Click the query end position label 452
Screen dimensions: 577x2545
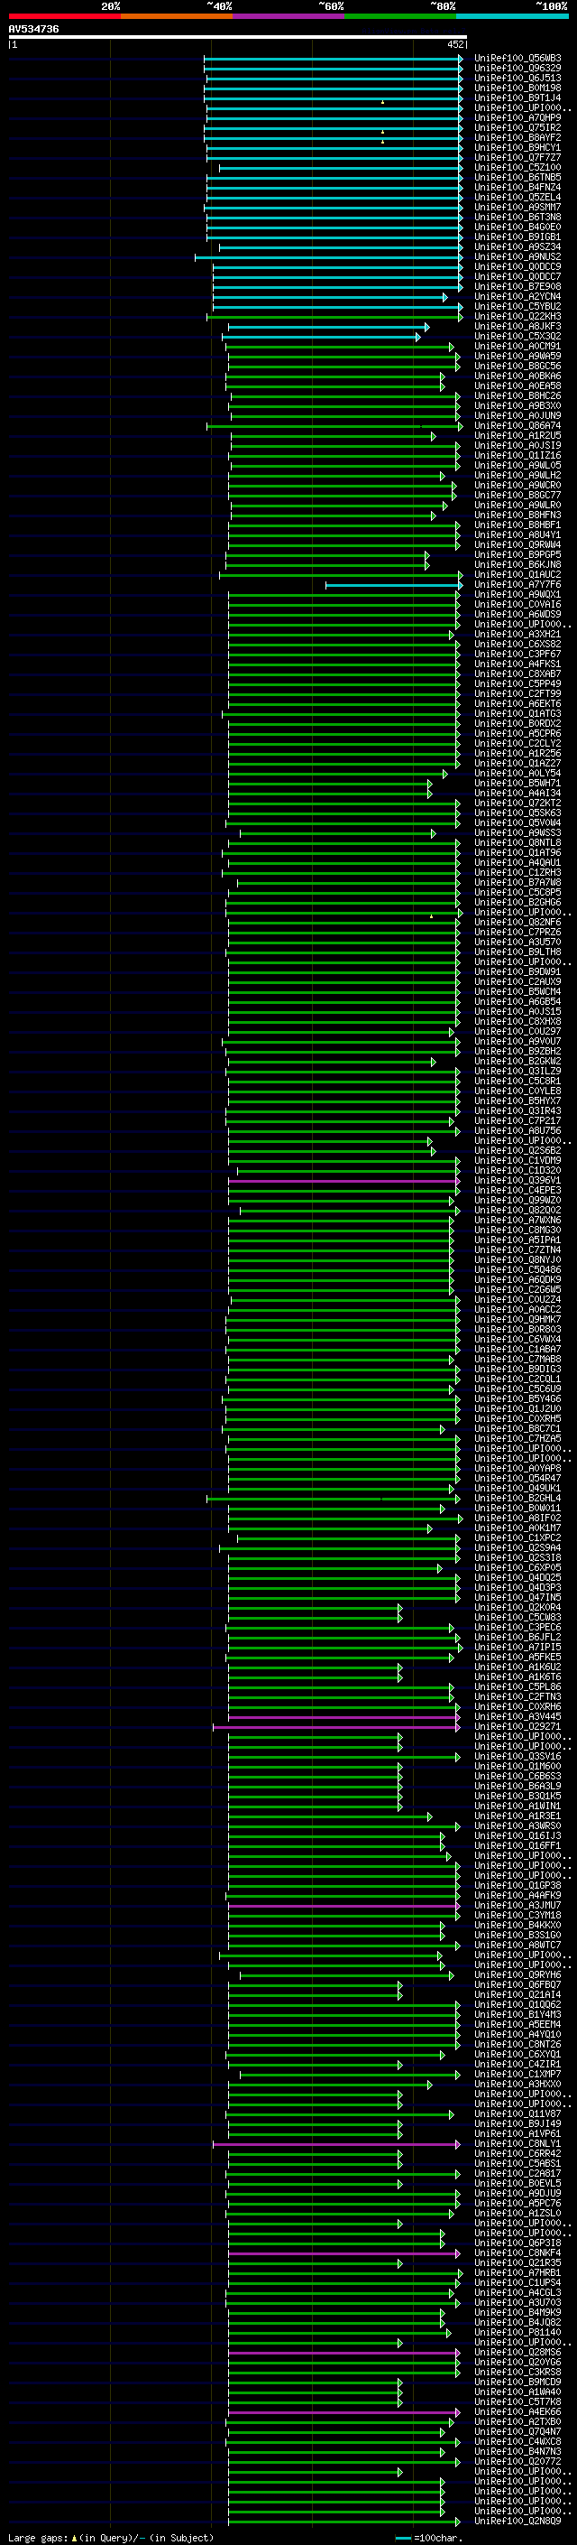click(x=455, y=44)
